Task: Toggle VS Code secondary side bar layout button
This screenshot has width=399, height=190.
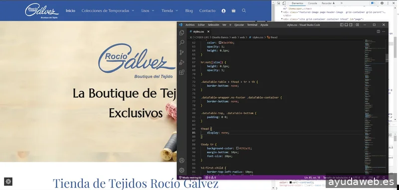Action: pyautogui.click(x=351, y=25)
